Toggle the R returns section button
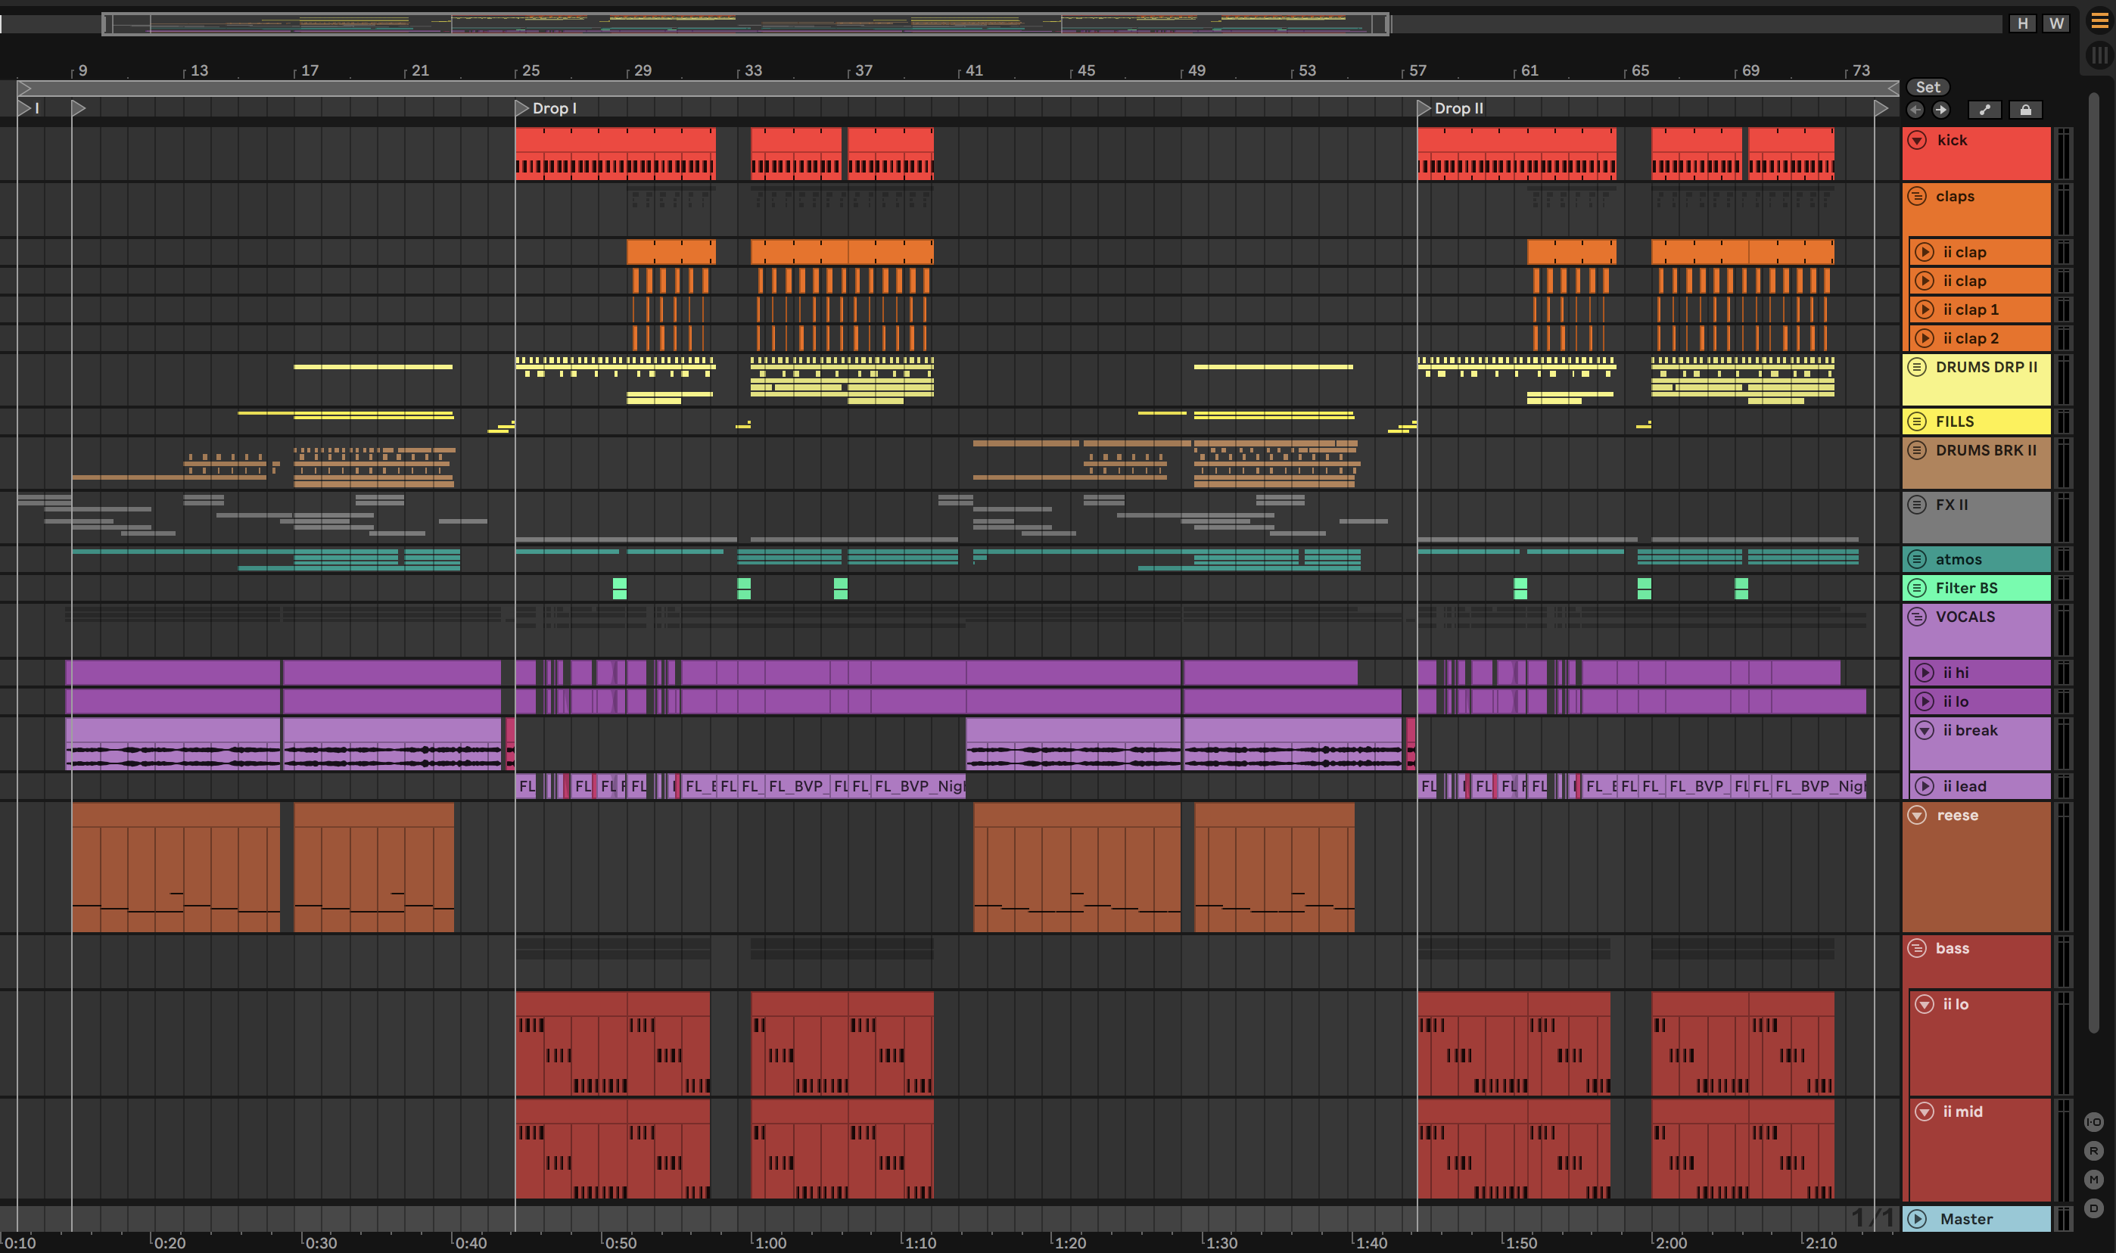This screenshot has height=1253, width=2116. pyautogui.click(x=2093, y=1151)
